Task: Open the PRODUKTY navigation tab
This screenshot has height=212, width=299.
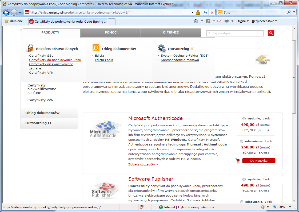Action: 50,32
